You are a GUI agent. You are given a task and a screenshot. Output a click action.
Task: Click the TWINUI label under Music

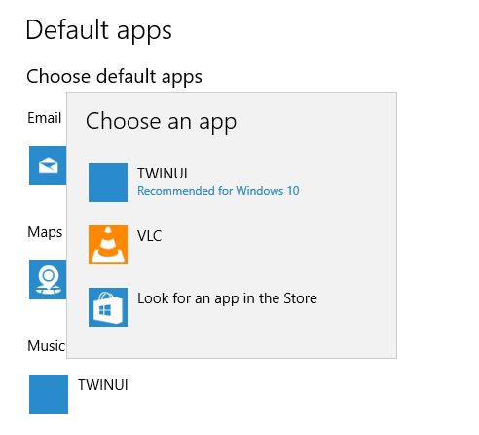click(x=103, y=385)
